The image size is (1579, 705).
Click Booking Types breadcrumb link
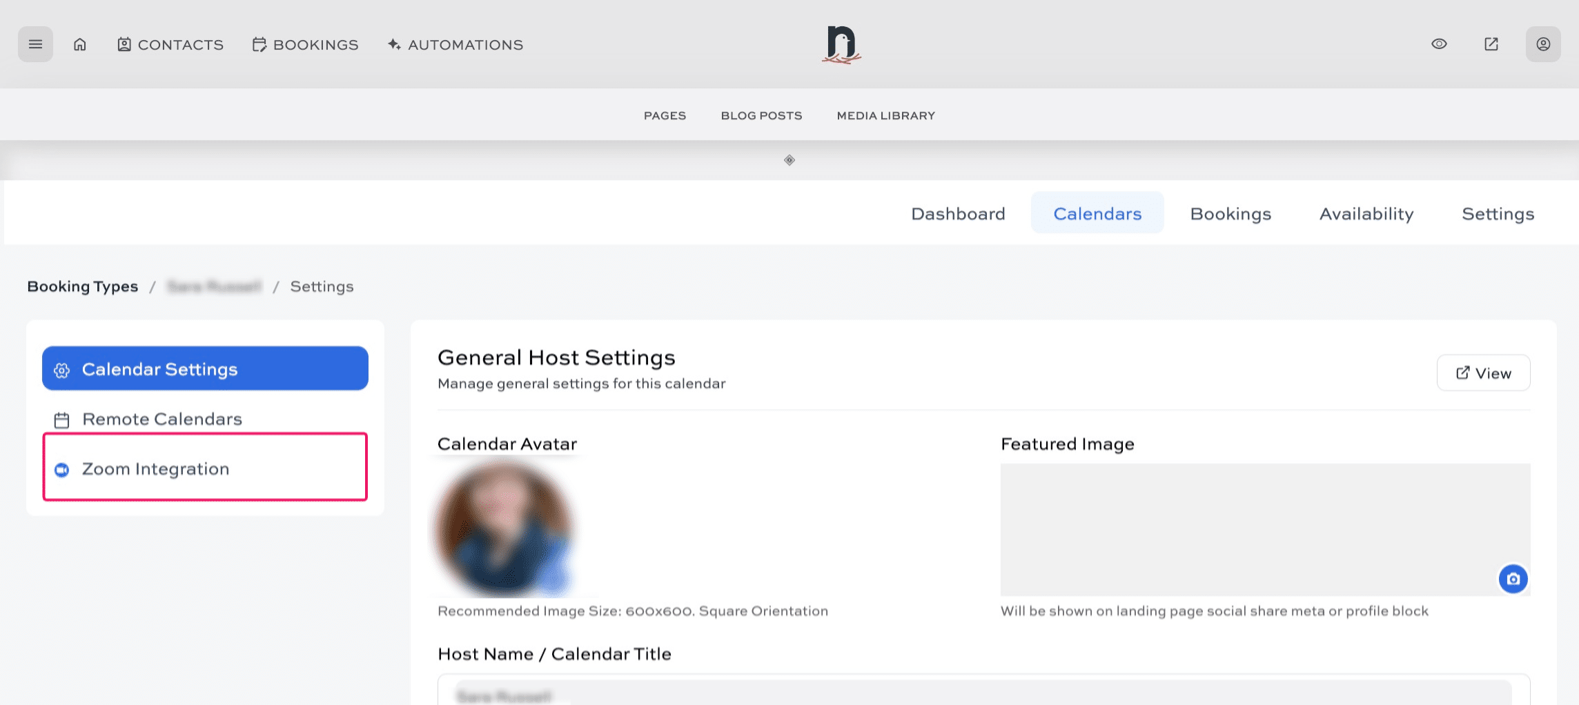[83, 286]
